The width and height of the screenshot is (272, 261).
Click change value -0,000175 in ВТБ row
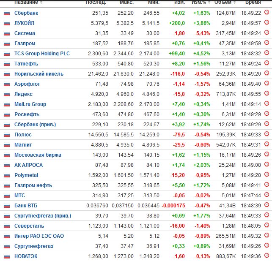pyautogui.click(x=173, y=205)
